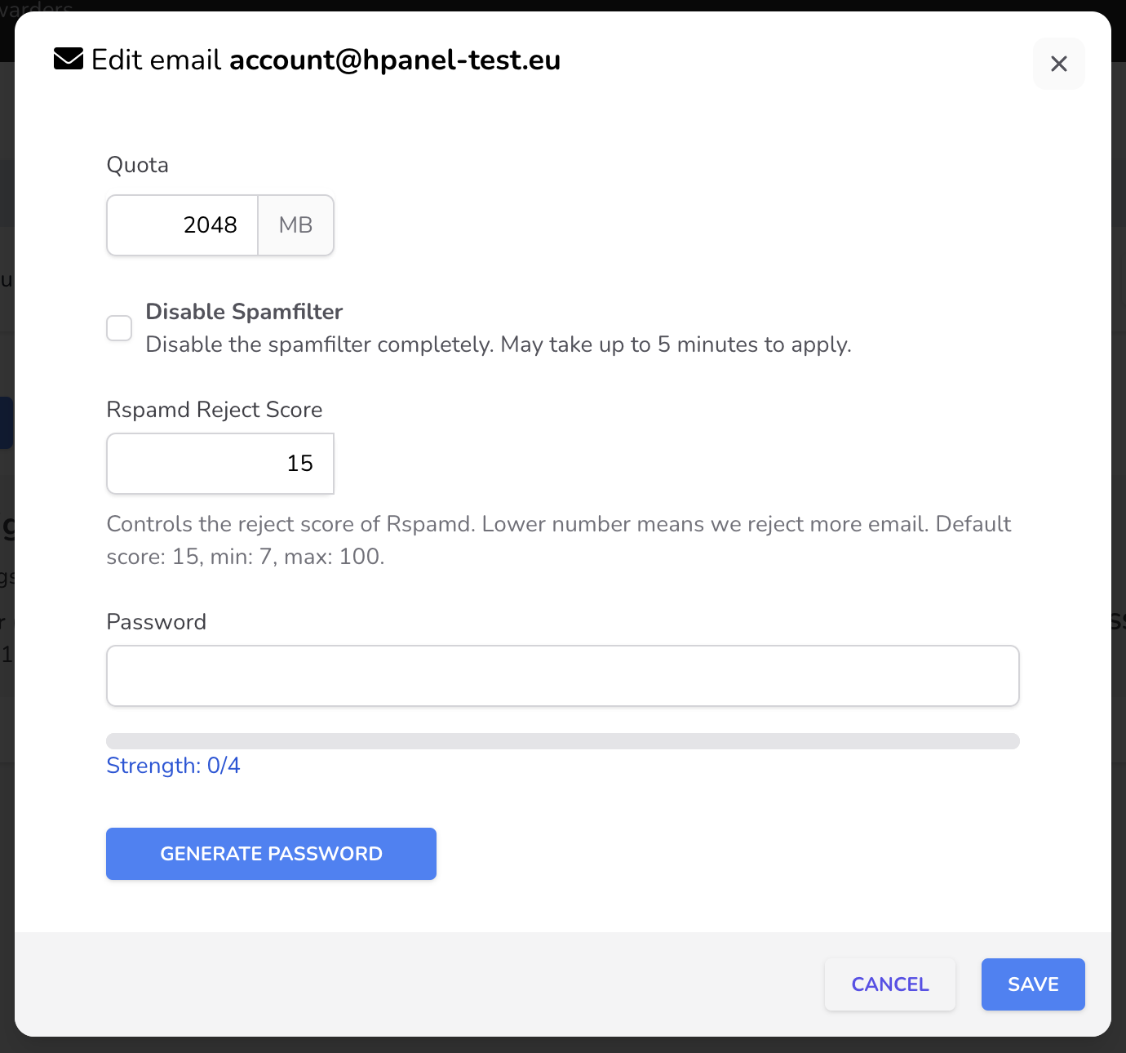Click the Rspamd Reject Score label
Viewport: 1126px width, 1053px height.
pyautogui.click(x=215, y=410)
